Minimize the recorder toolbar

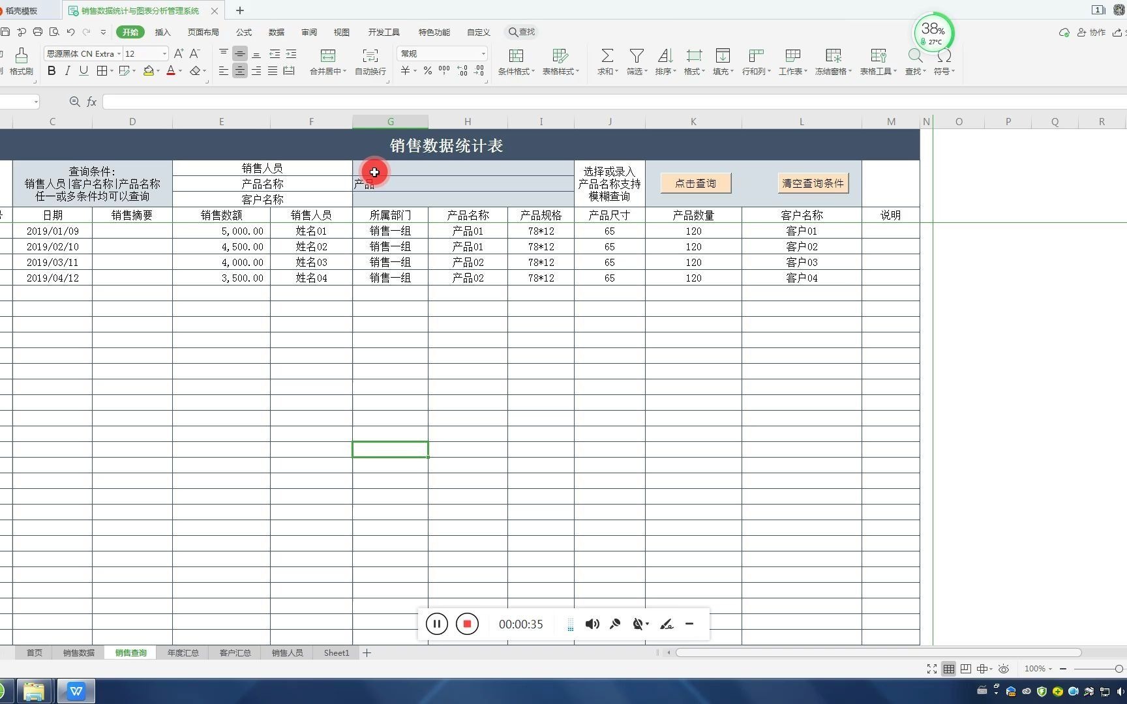[689, 624]
